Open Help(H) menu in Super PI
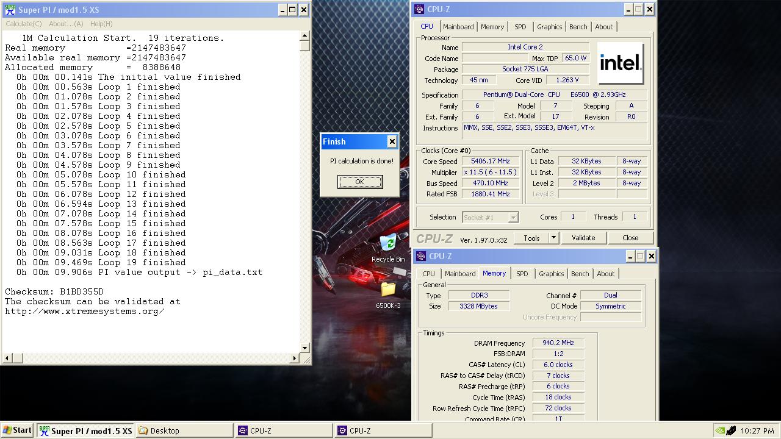 click(101, 24)
